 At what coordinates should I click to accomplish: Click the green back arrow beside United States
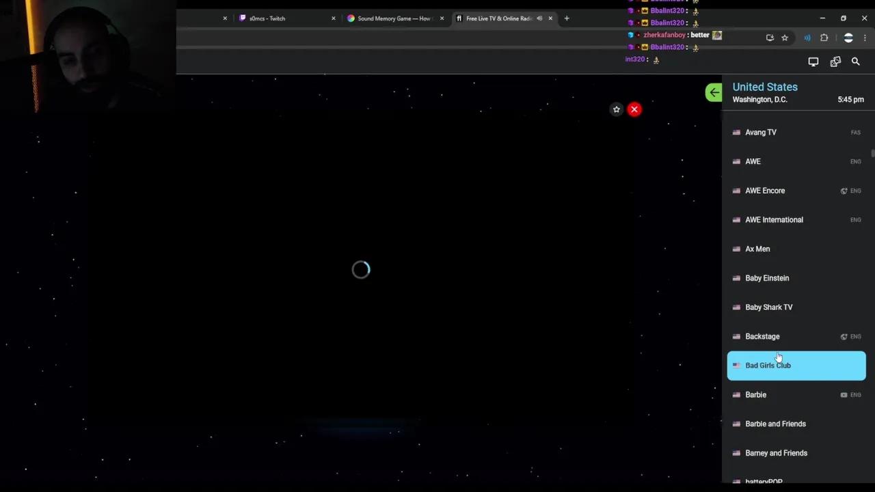coord(714,92)
